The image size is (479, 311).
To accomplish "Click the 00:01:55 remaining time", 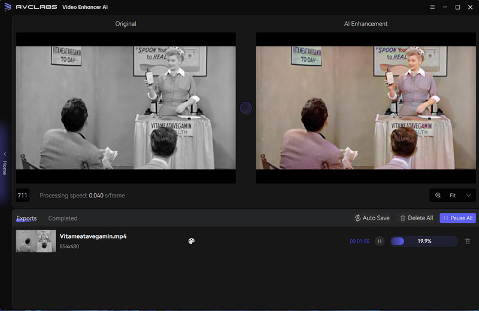I will (360, 242).
